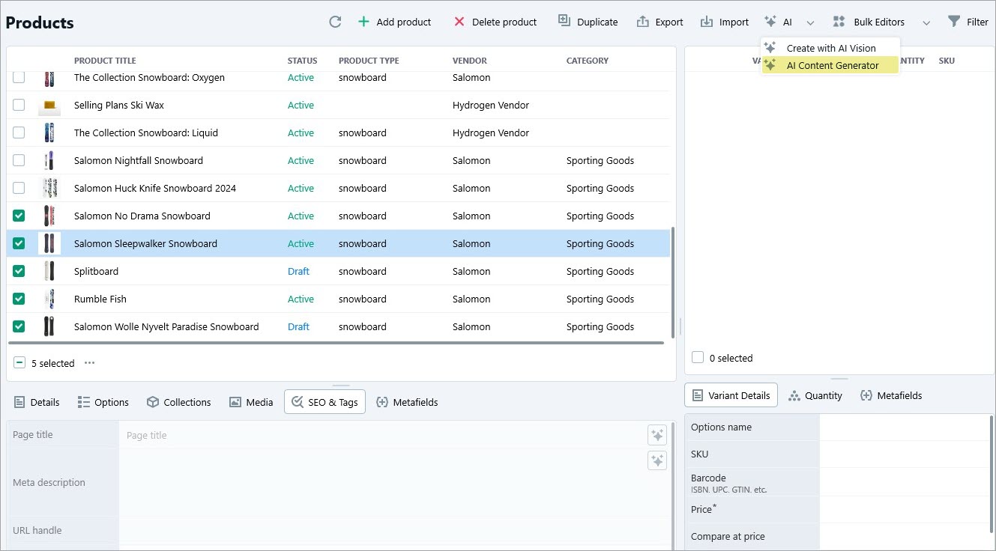Check the Collection Snowboard: Oxygen checkbox
Viewport: 996px width, 551px height.
pos(19,77)
